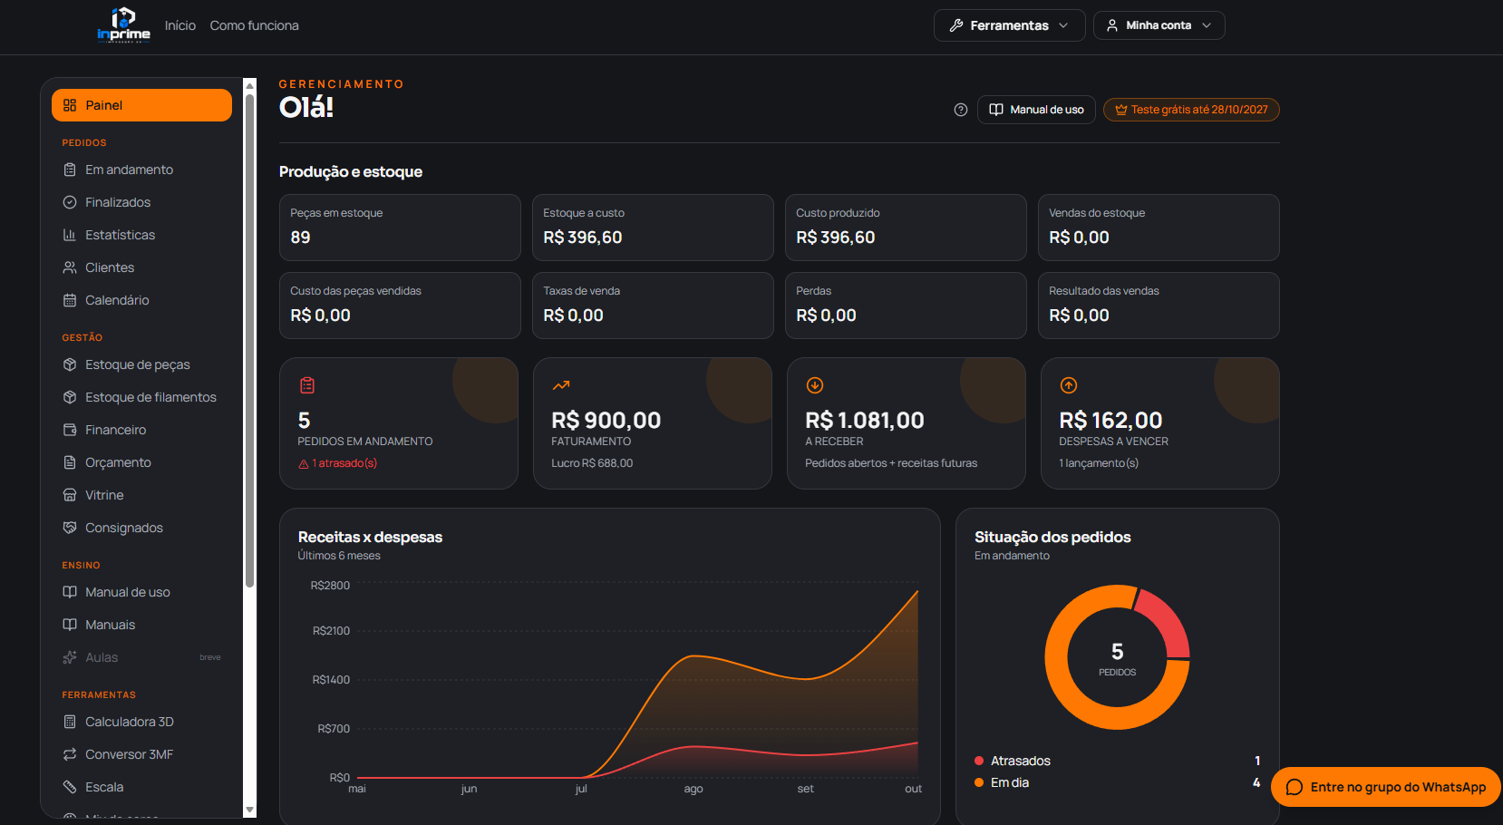Click the Estoque de filamentos icon

(70, 397)
